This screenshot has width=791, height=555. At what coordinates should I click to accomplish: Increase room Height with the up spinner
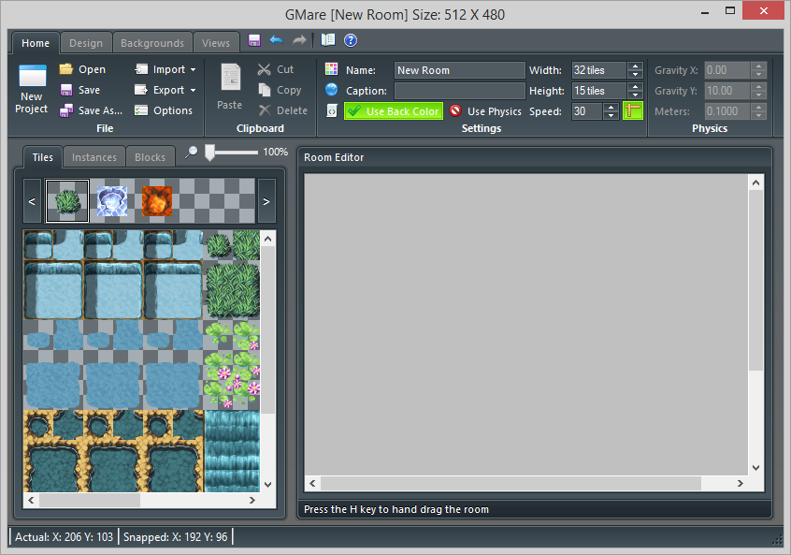pos(636,87)
